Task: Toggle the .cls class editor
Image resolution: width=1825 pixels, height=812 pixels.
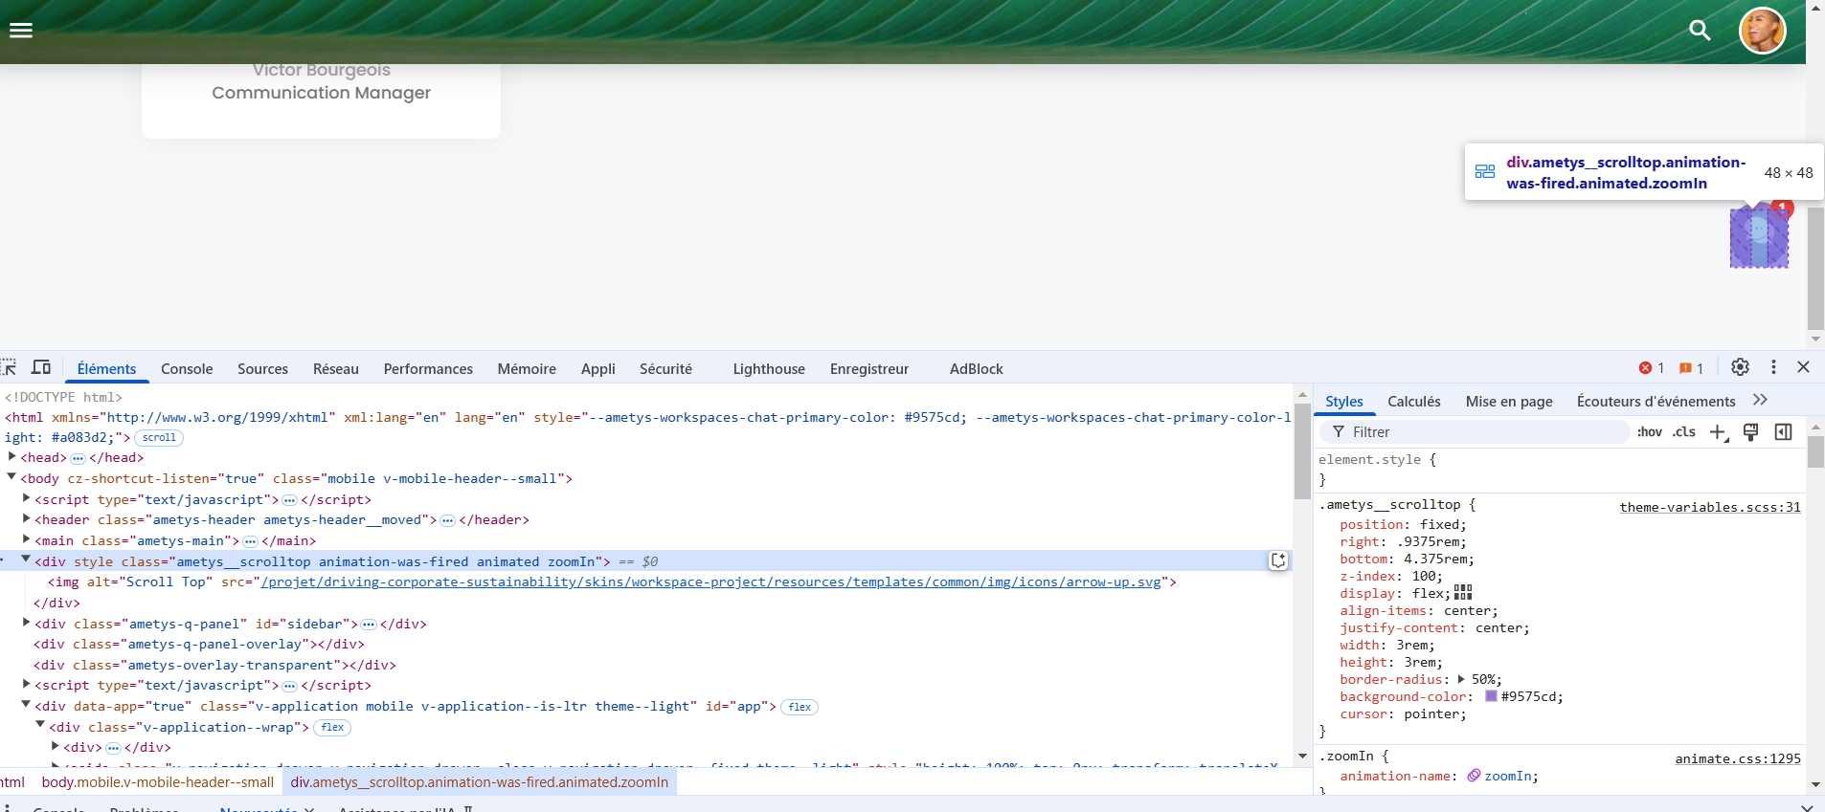Action: 1684,432
